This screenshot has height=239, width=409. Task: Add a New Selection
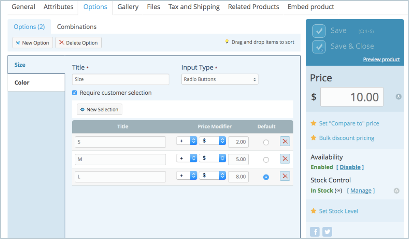click(99, 109)
